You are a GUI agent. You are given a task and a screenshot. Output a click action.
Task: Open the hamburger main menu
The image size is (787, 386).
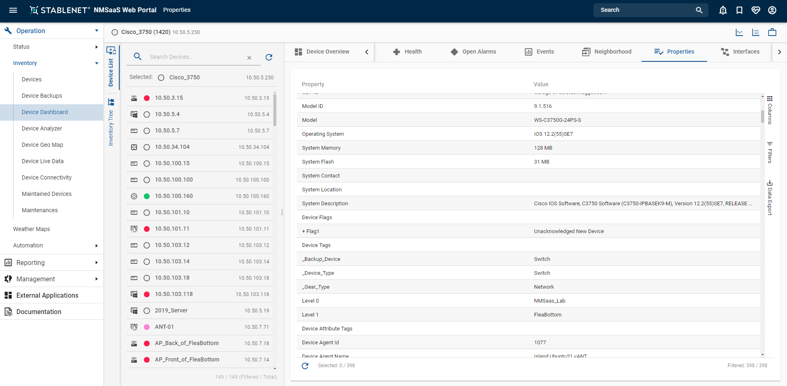[x=13, y=10]
